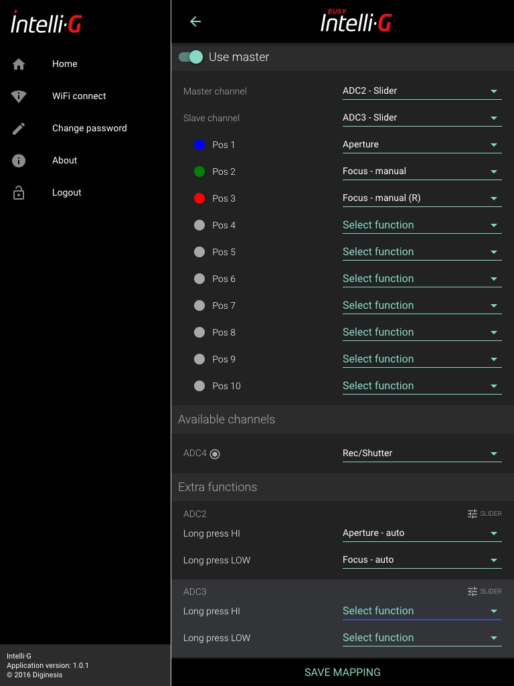This screenshot has width=514, height=686.
Task: Choose a function for Pos 4
Action: (x=422, y=225)
